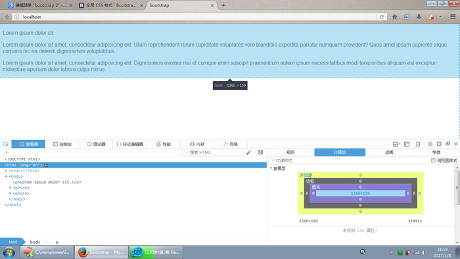Switch to the 调试器 debugger tab

[96, 144]
